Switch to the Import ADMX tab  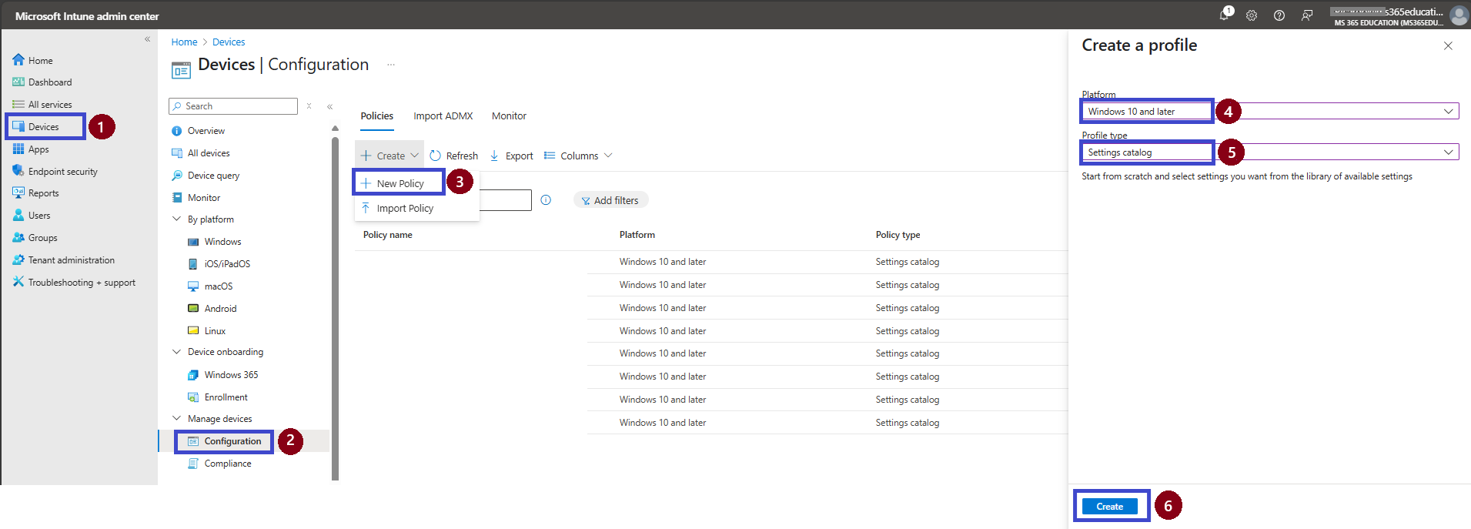443,116
